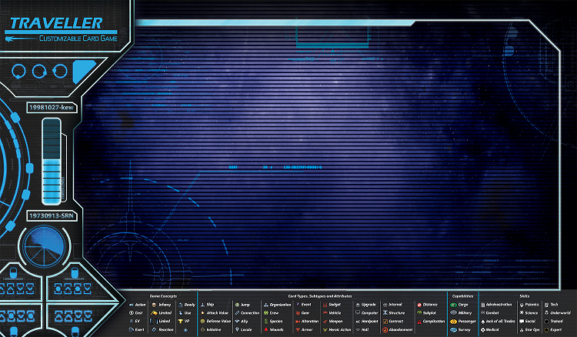This screenshot has width=577, height=337.
Task: Click the Infamy skull icon
Action: [x=154, y=305]
